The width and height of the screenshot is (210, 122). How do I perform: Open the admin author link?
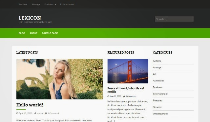pyautogui.click(x=40, y=113)
